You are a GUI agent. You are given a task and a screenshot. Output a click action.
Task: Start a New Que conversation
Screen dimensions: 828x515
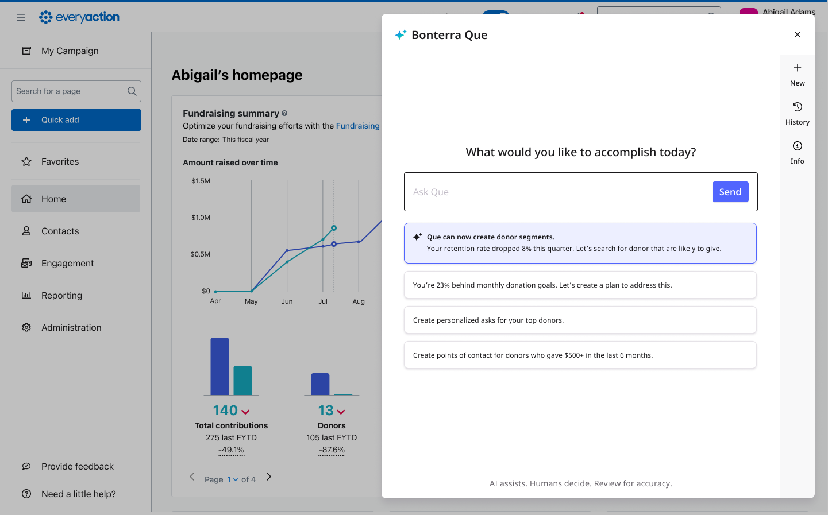(x=797, y=75)
